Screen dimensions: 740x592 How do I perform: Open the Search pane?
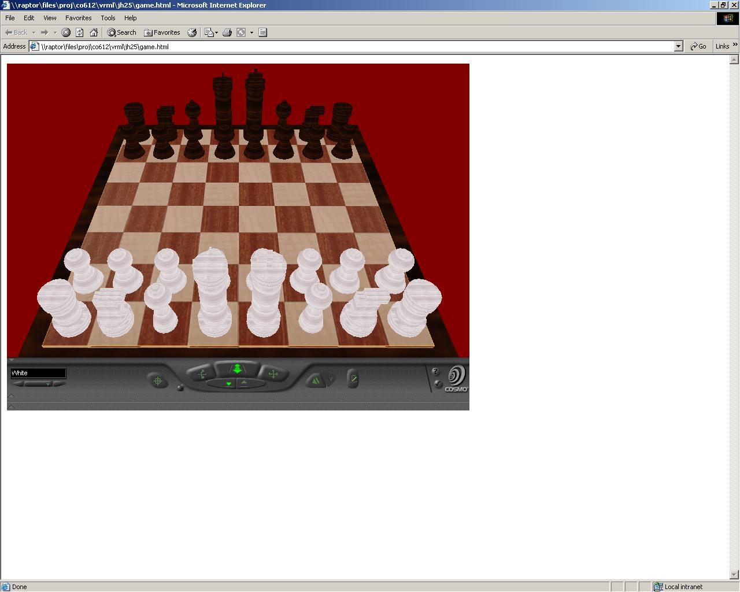click(x=121, y=32)
